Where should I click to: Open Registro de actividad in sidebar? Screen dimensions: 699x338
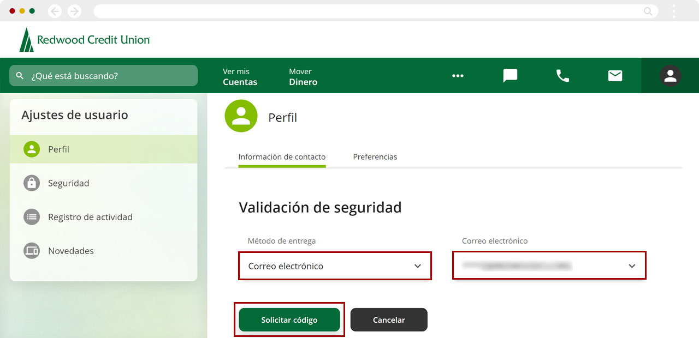(90, 217)
